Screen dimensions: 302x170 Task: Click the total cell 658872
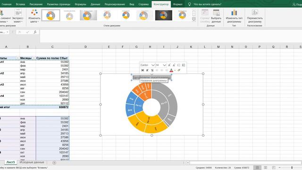[52, 107]
